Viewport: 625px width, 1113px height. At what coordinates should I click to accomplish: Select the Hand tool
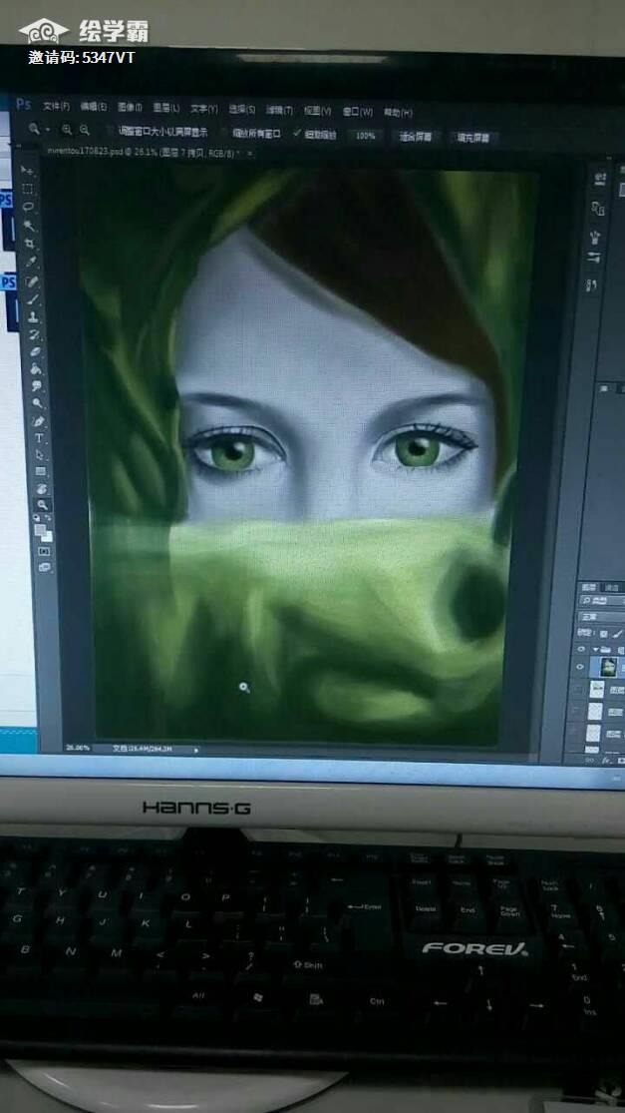pyautogui.click(x=41, y=489)
